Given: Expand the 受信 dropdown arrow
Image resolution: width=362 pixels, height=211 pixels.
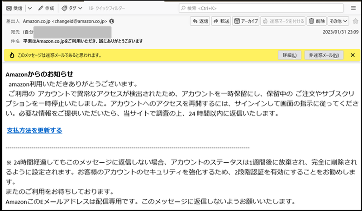Looking at the screenshot, I should click(30, 8).
